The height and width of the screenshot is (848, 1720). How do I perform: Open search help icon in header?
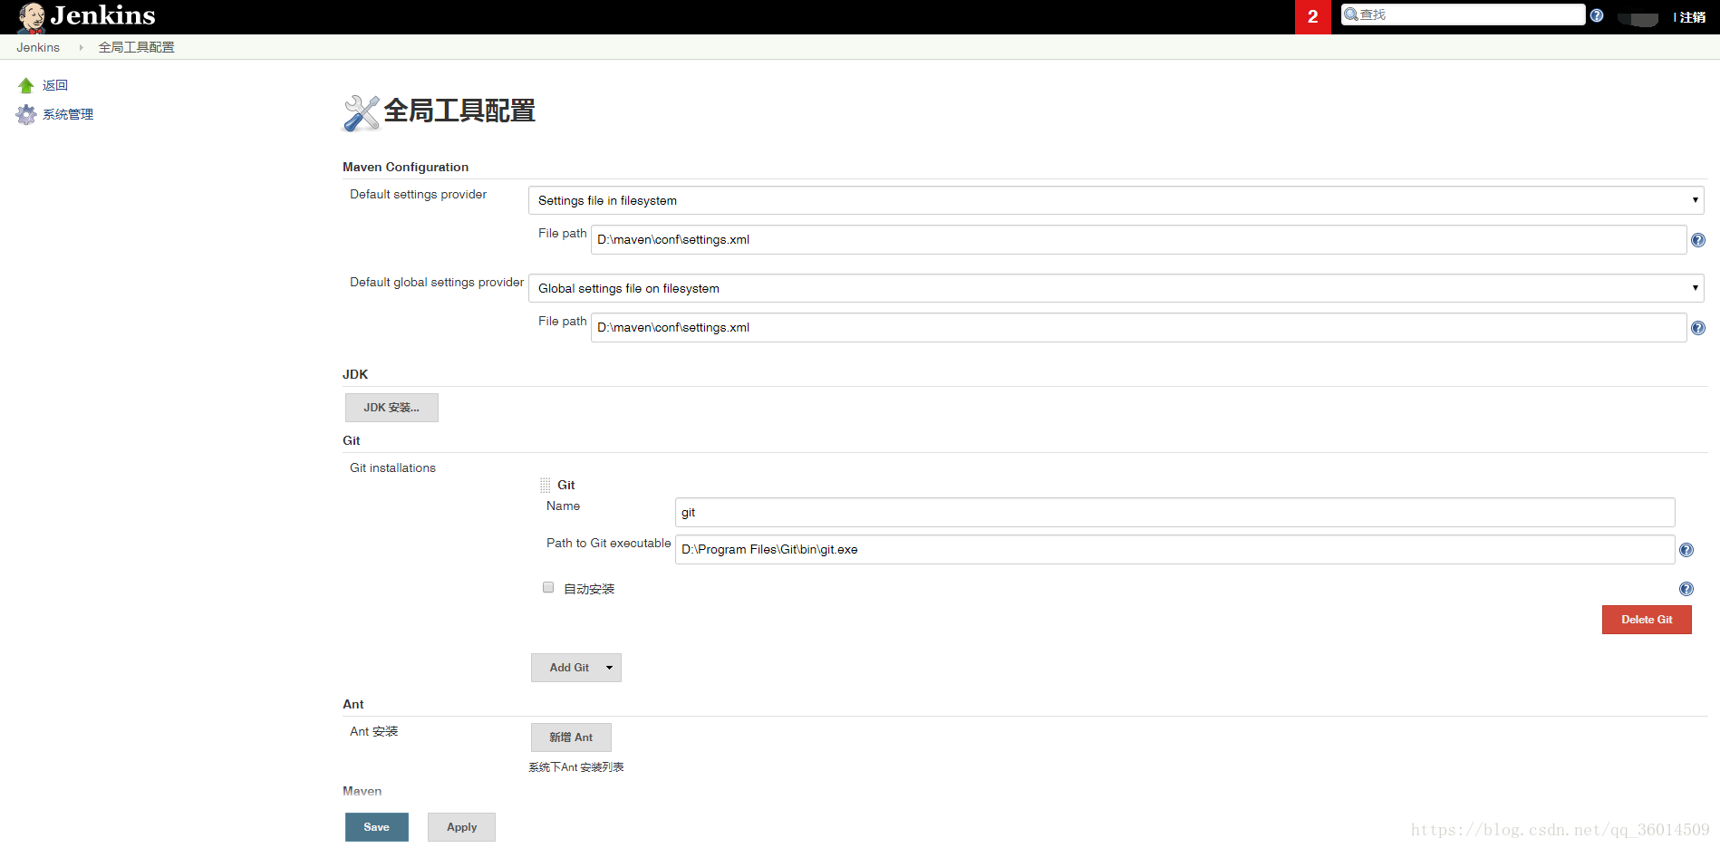coord(1597,15)
